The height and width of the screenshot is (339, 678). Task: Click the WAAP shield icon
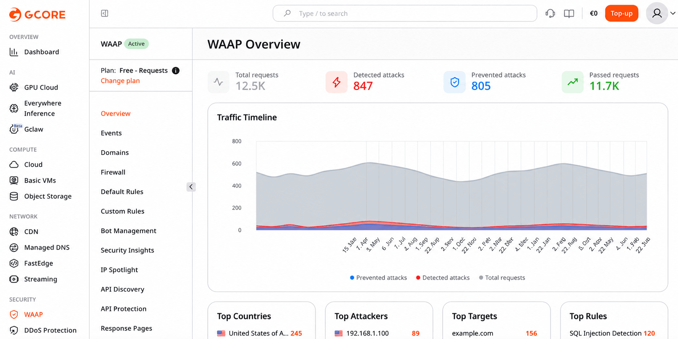[x=14, y=315]
